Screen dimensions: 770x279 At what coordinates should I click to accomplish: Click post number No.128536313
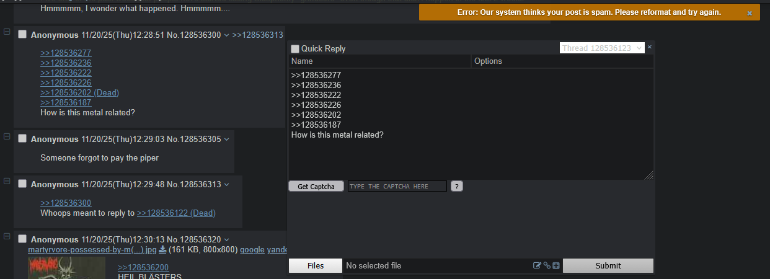click(x=193, y=184)
